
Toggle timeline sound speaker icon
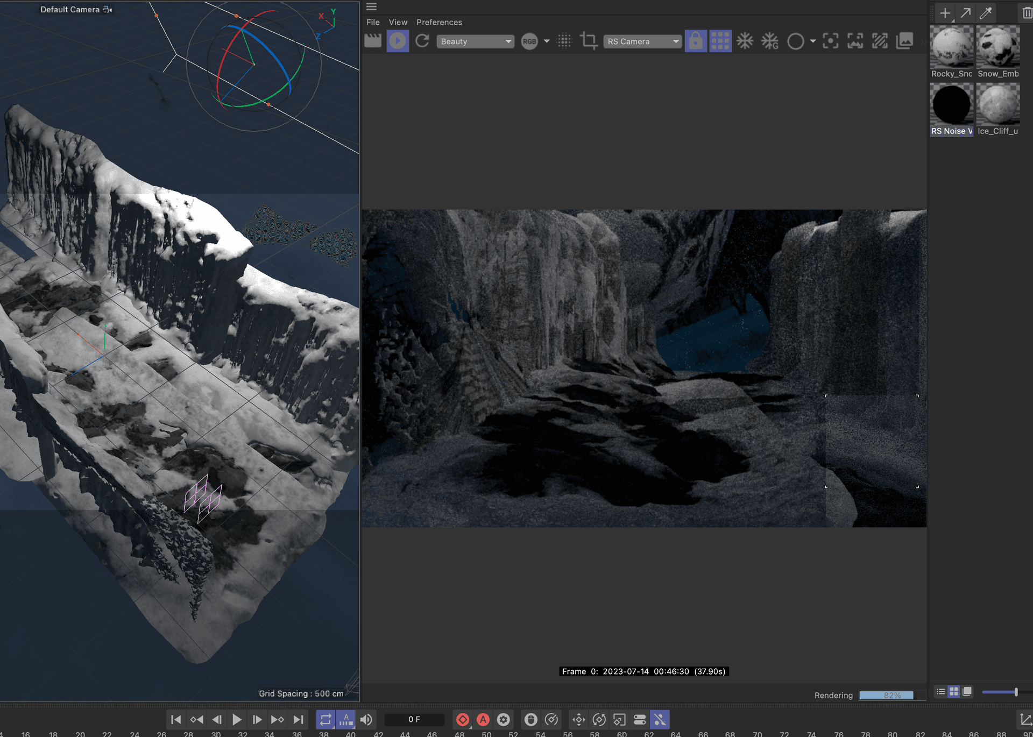[366, 720]
